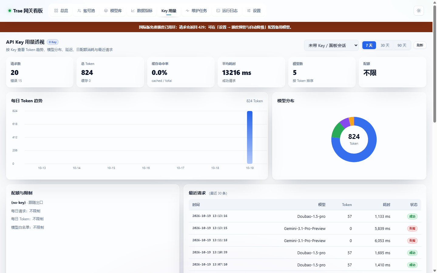Click the 0 Key badge
The height and width of the screenshot is (273, 437).
[53, 42]
